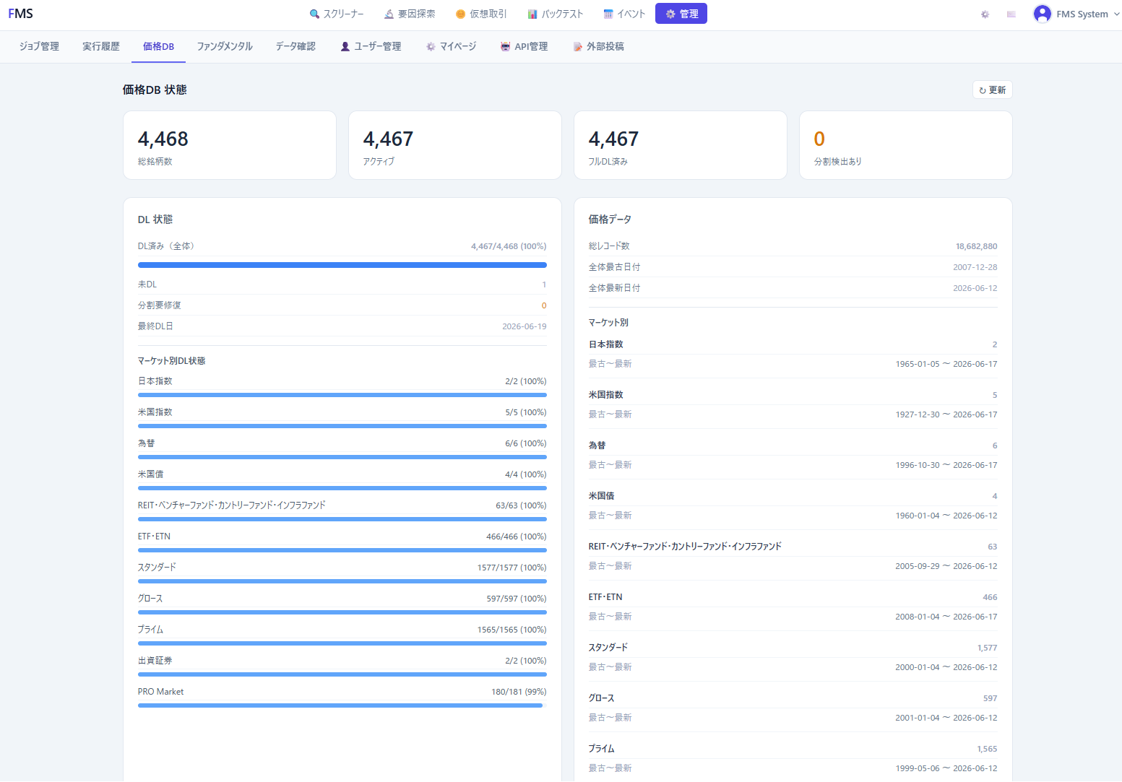
Task: Expand the FMS System account dropdown chevron
Action: (x=1116, y=14)
